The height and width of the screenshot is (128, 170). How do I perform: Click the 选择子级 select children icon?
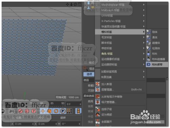click(98, 109)
